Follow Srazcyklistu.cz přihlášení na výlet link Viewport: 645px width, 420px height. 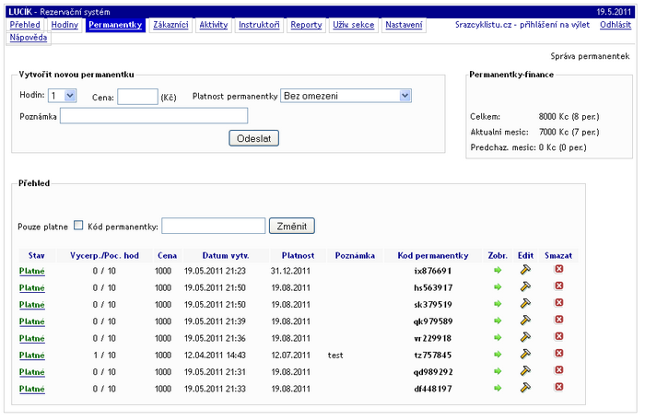click(522, 25)
